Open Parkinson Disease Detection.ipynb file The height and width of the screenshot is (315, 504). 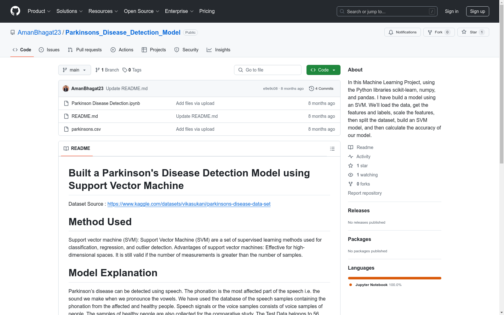(106, 103)
